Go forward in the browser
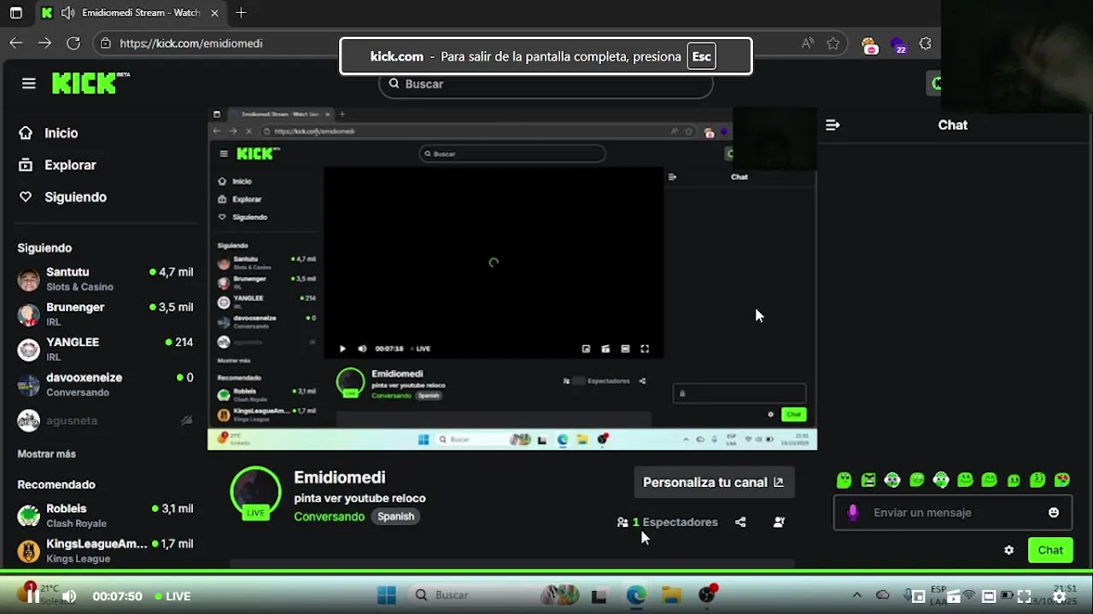Screen dimensions: 1093x614 coord(44,43)
